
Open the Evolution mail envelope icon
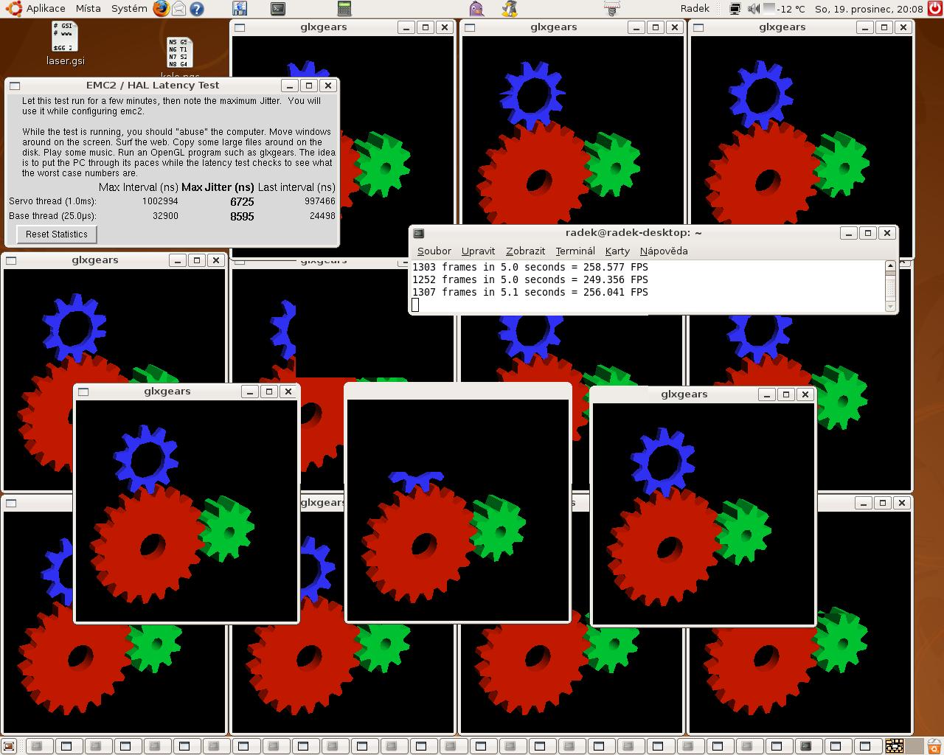178,9
